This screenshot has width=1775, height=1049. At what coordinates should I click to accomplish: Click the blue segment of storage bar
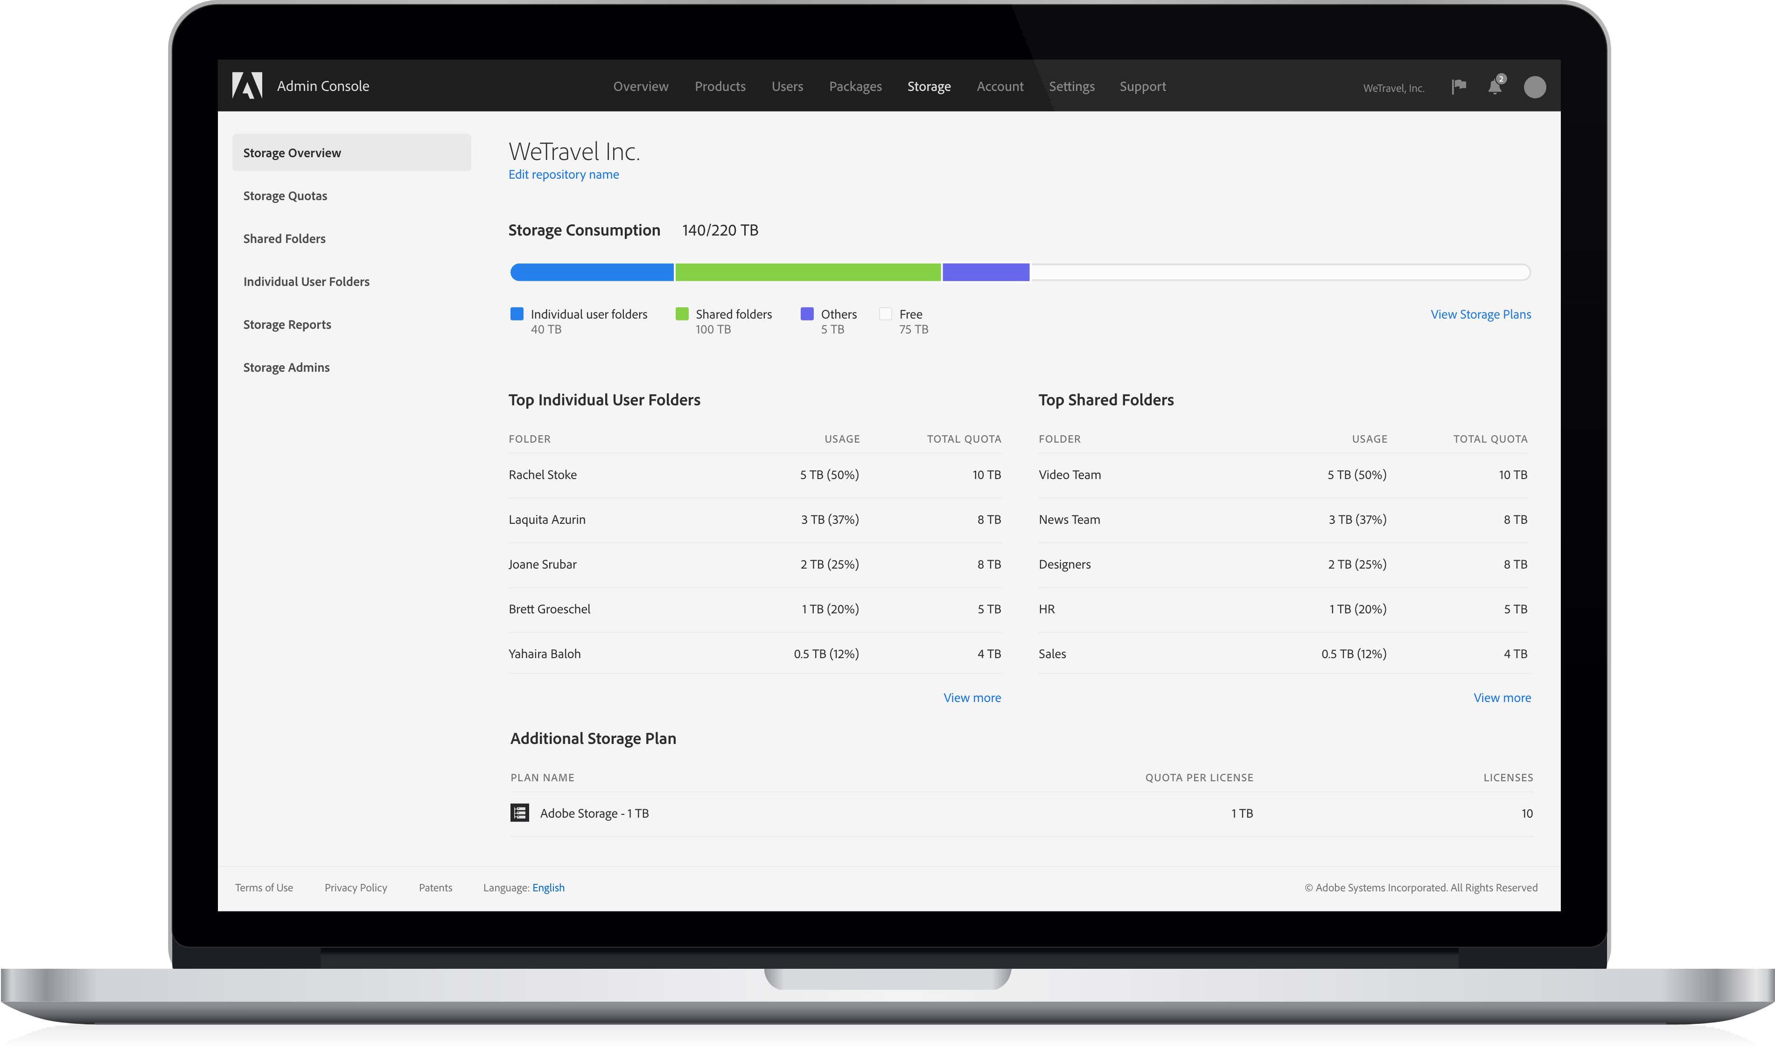[592, 272]
